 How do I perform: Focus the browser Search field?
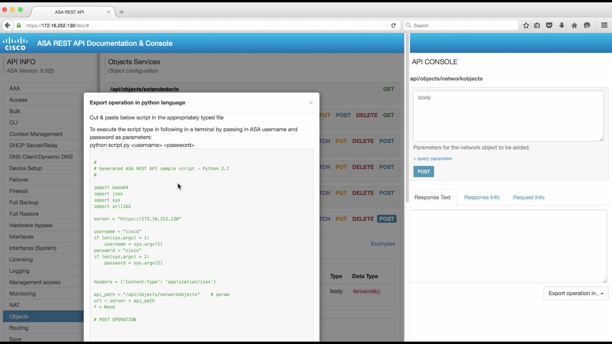[461, 25]
